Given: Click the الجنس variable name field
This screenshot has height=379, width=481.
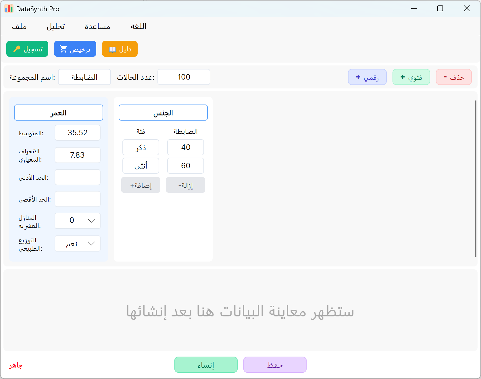Looking at the screenshot, I should click(163, 113).
